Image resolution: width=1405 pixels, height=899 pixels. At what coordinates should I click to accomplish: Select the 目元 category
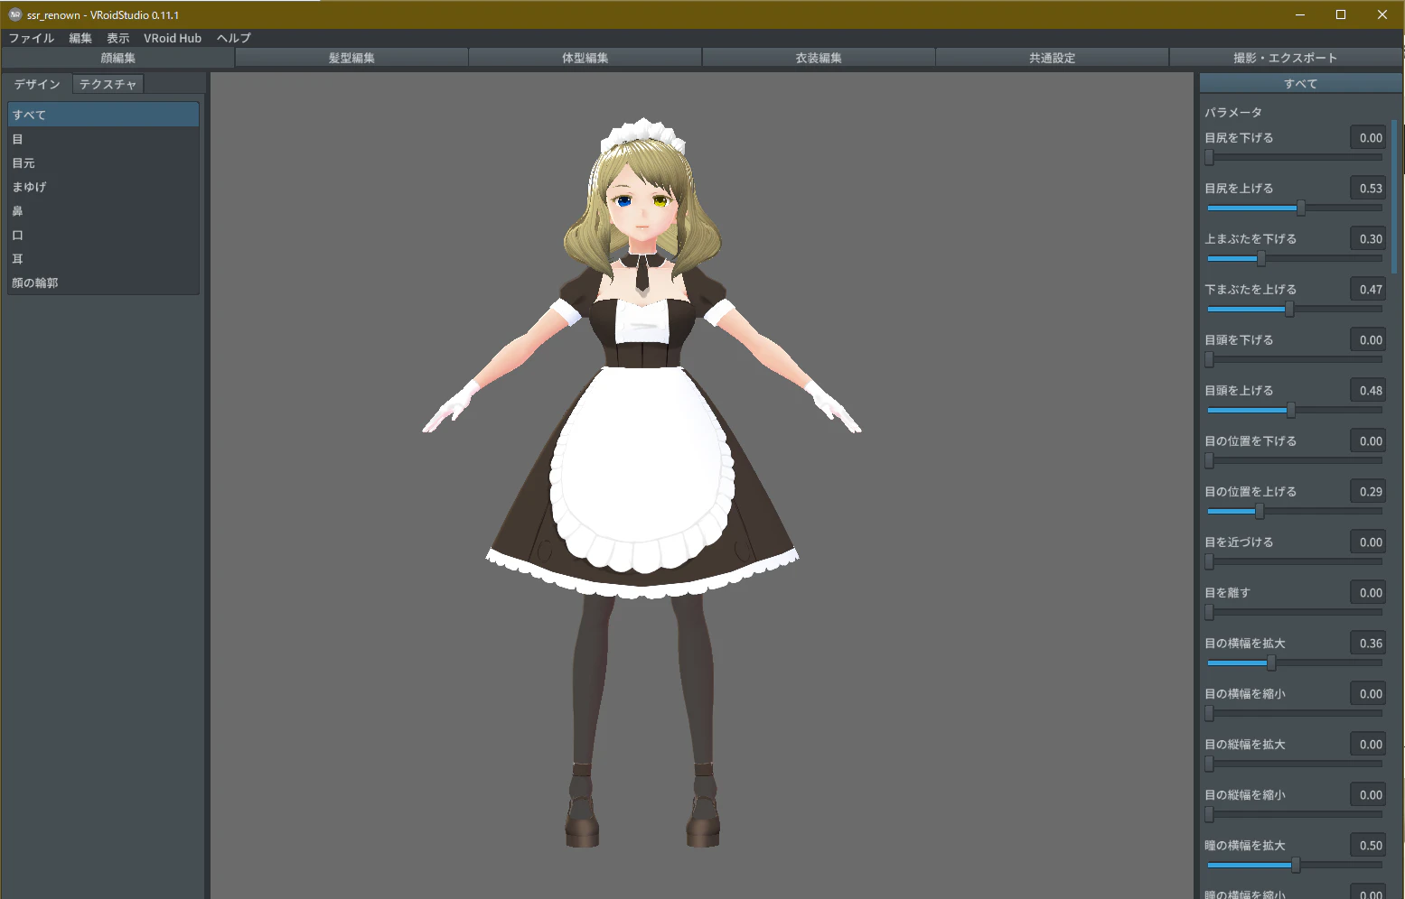pos(103,162)
